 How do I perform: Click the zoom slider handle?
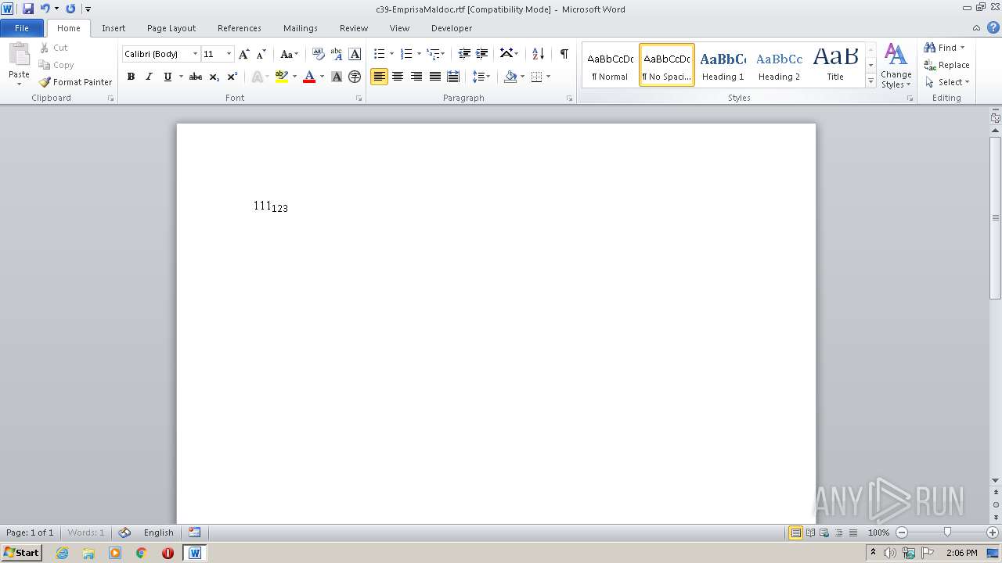pyautogui.click(x=947, y=533)
